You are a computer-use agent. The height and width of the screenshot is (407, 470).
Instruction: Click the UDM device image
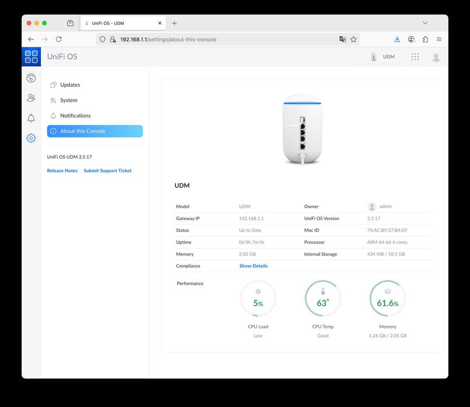coord(303,129)
